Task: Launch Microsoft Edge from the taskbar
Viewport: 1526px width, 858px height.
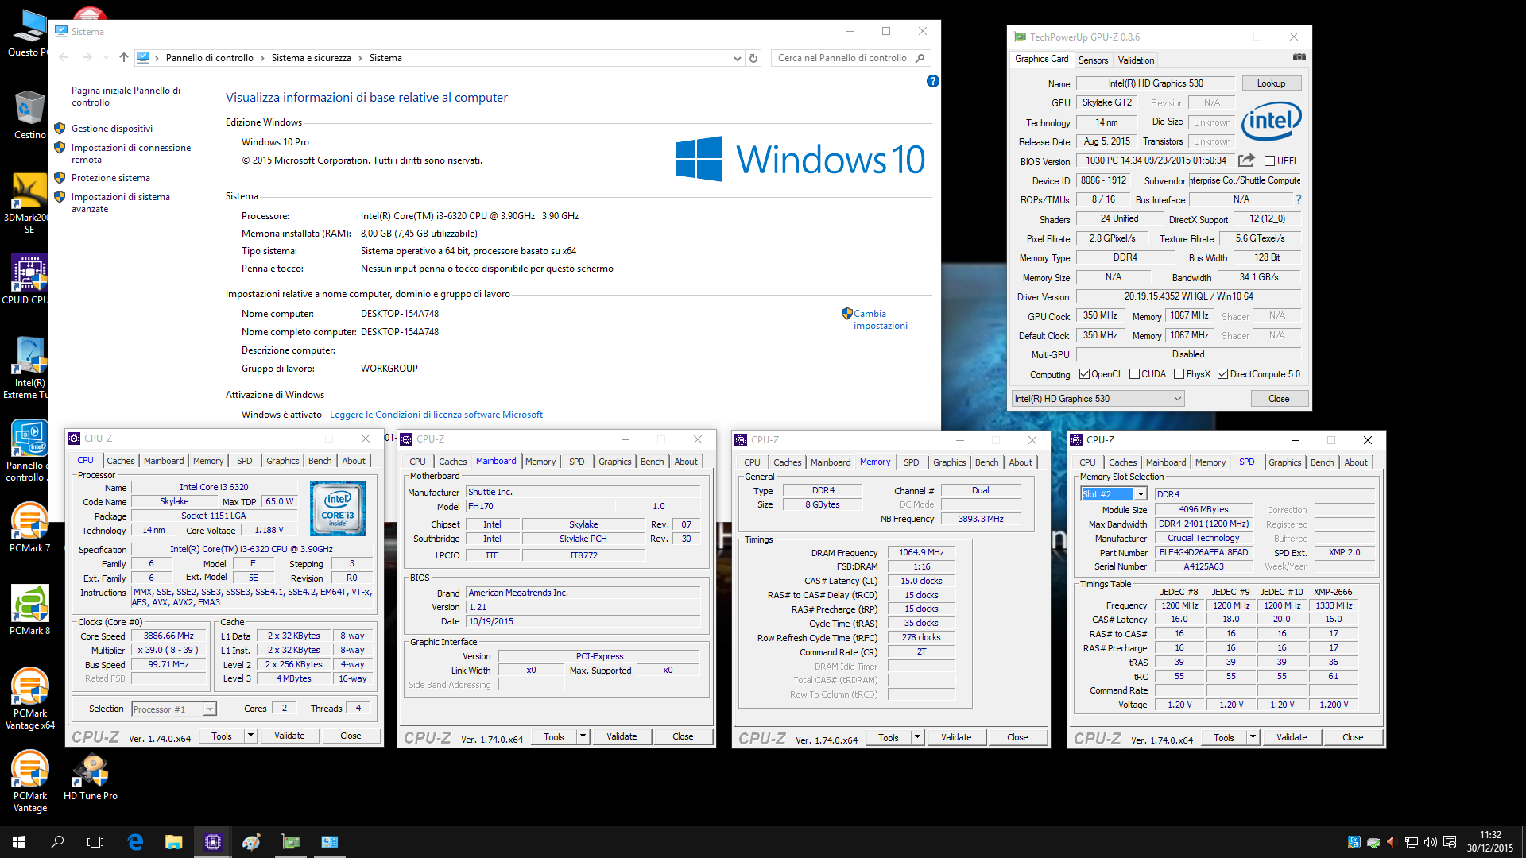Action: pos(135,842)
